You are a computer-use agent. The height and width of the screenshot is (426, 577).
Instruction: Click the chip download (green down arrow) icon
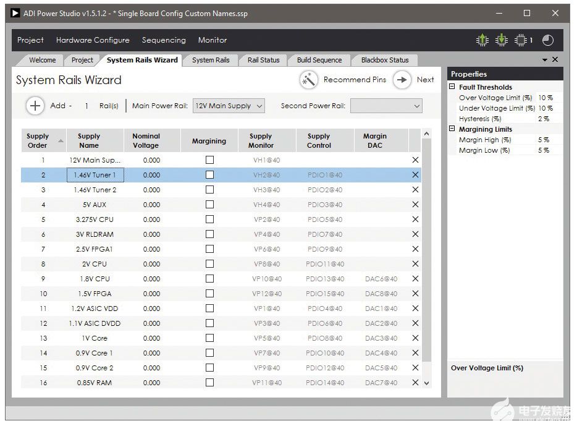click(502, 40)
